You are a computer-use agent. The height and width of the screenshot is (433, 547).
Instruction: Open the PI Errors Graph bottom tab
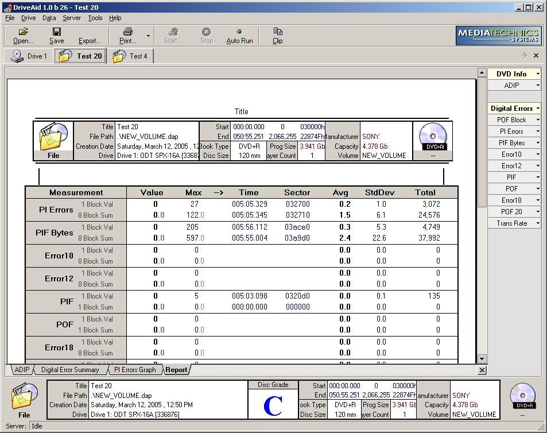click(x=134, y=370)
